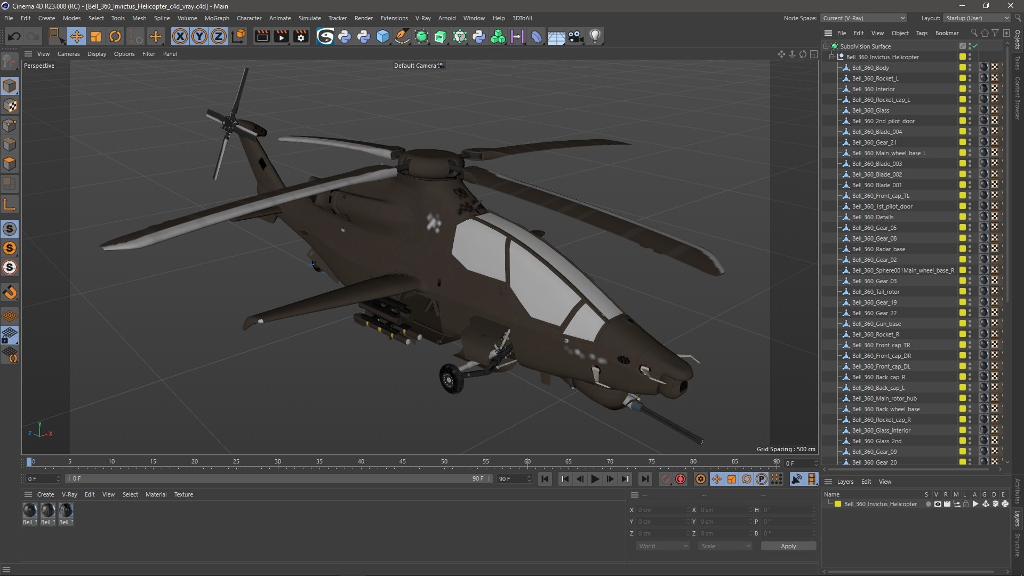Click the Apply button
Viewport: 1024px width, 576px height.
click(x=788, y=546)
